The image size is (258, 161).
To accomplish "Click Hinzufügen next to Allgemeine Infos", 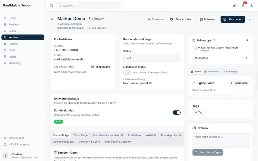I will (x=101, y=67).
